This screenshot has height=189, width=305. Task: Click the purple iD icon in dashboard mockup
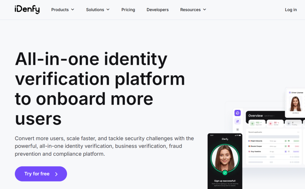pyautogui.click(x=237, y=113)
